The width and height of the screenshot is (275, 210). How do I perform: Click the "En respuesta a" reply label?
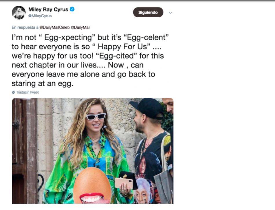coord(25,27)
